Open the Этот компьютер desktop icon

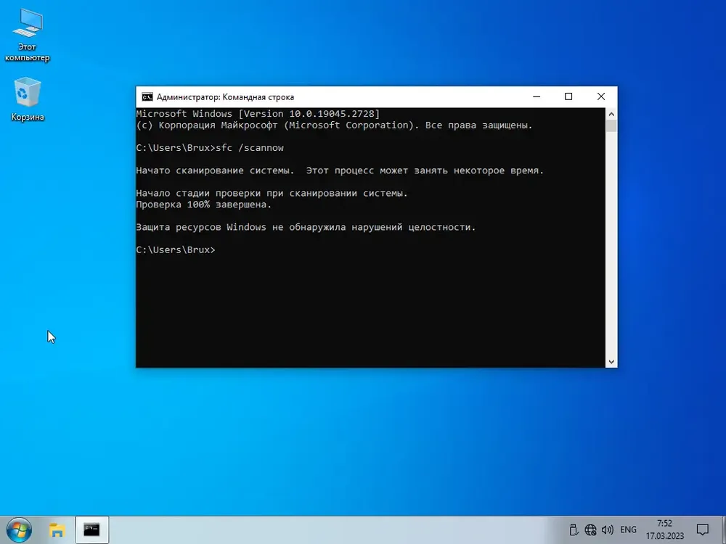point(28,35)
